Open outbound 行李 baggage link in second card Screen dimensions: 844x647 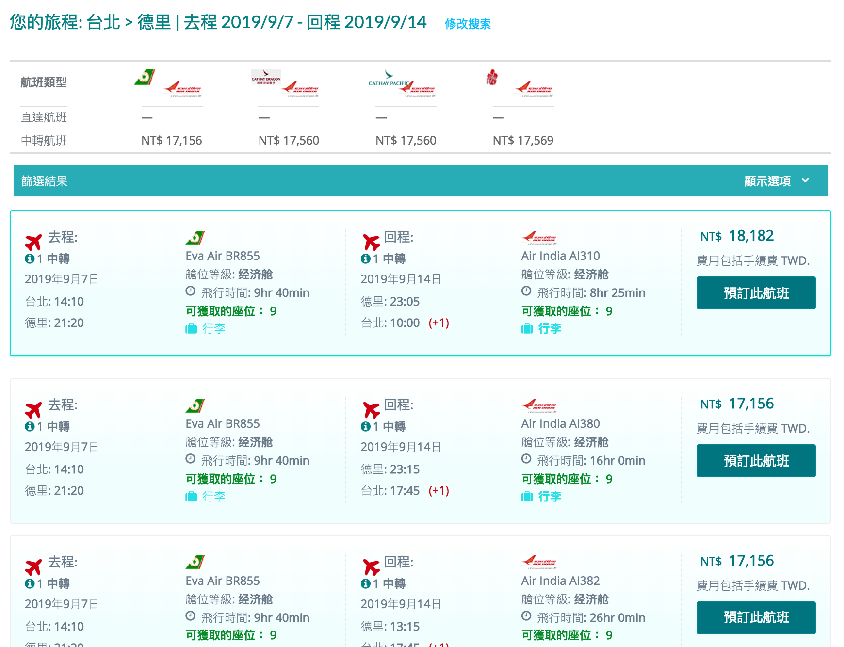pos(206,497)
